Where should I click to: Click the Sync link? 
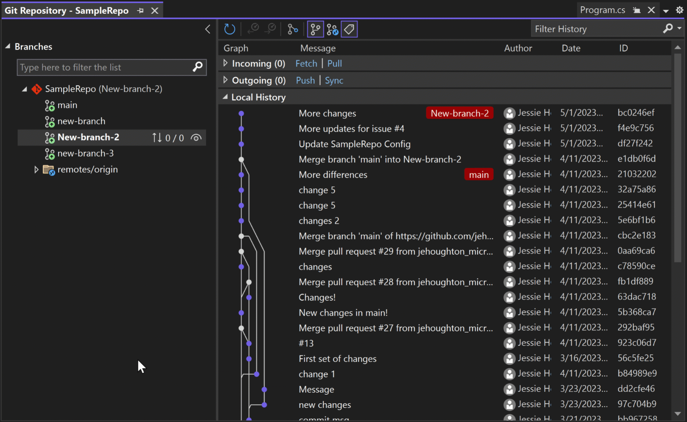click(334, 80)
